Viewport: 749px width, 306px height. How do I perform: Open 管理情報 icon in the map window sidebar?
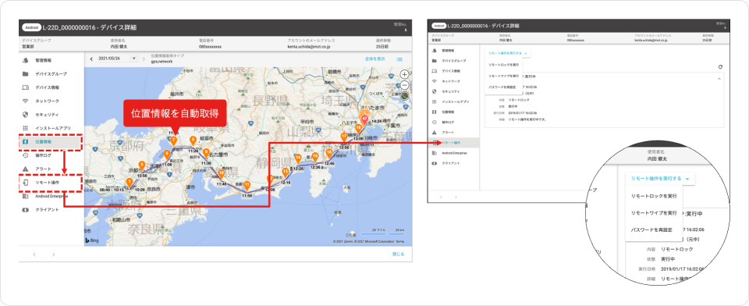tap(25, 61)
